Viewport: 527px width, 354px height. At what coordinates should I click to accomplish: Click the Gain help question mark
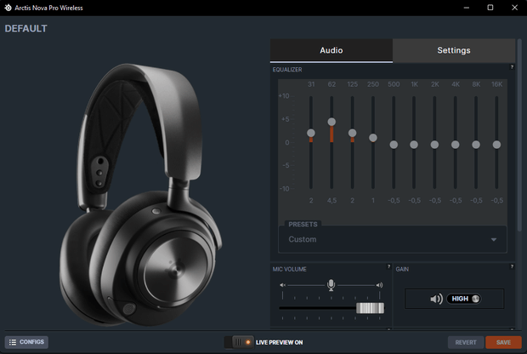pos(512,266)
